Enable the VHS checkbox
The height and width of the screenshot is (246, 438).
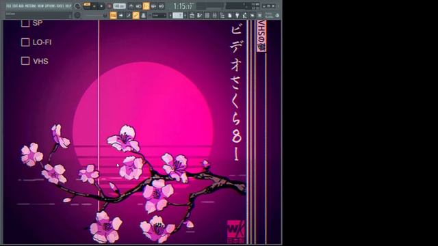25,61
